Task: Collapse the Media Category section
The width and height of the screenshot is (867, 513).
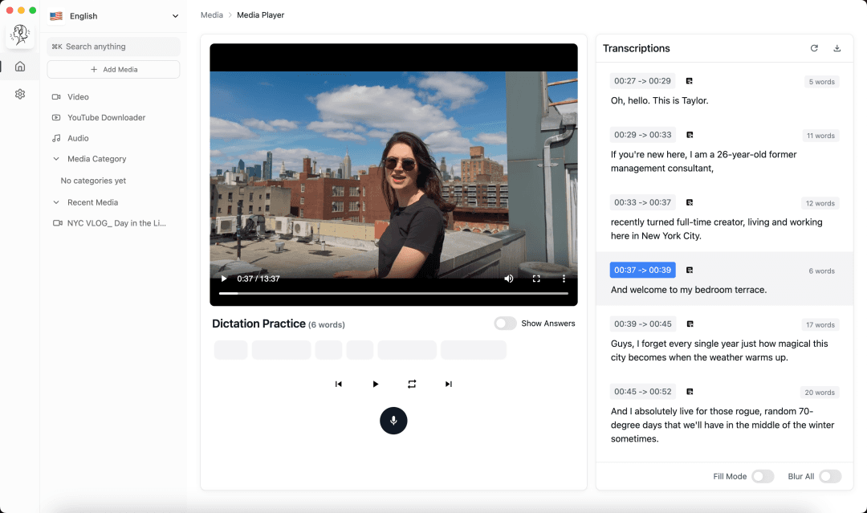Action: [56, 159]
